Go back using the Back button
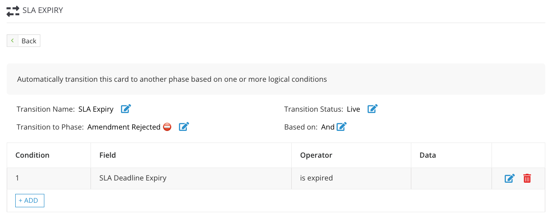 [x=23, y=41]
